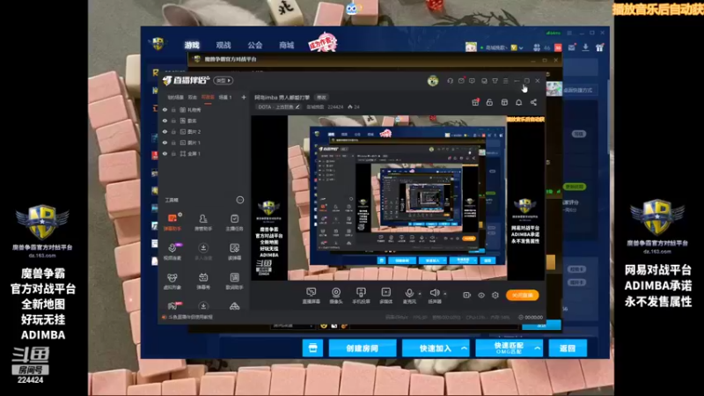Viewport: 704px width, 396px height.
Task: Open the virtual avatar bear-face tool
Action: (x=172, y=281)
